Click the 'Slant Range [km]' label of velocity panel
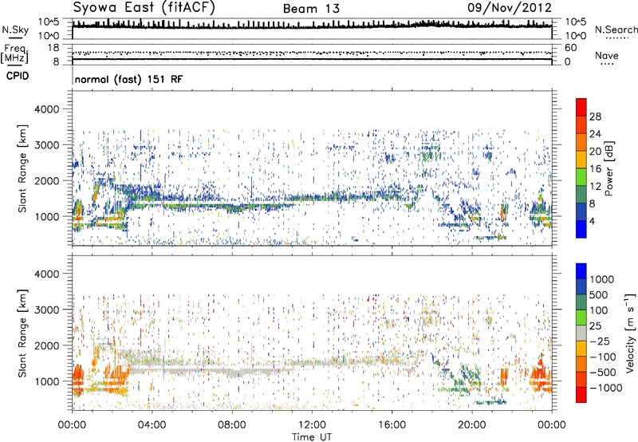The width and height of the screenshot is (638, 442). [22, 333]
